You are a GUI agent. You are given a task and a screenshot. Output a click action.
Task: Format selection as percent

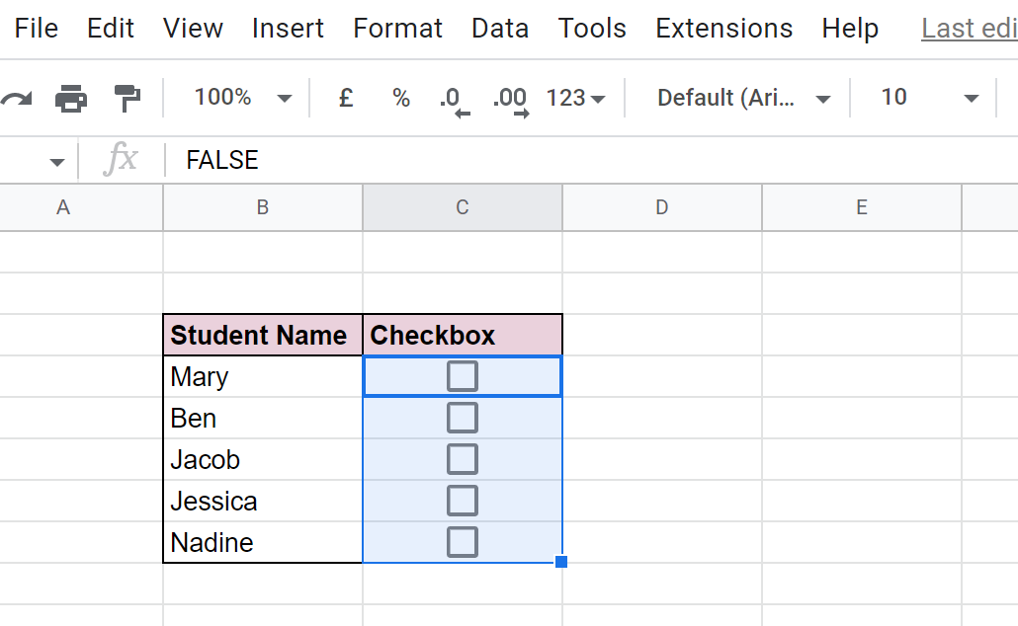point(400,97)
